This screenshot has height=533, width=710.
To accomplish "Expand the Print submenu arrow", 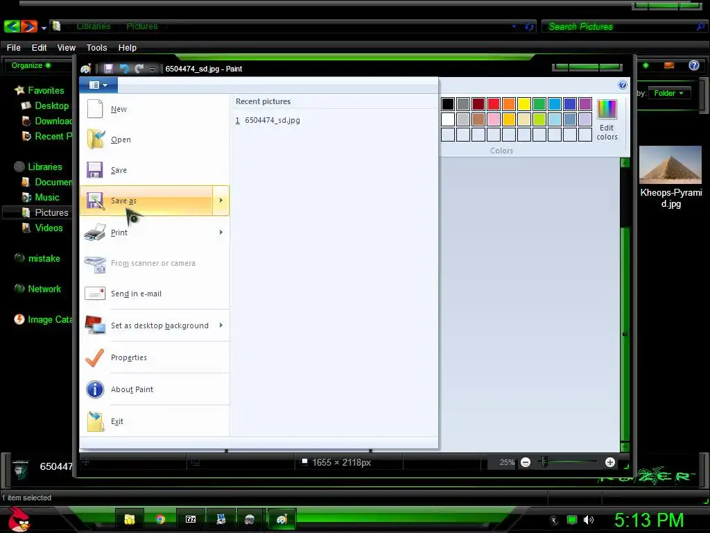I will [x=221, y=232].
